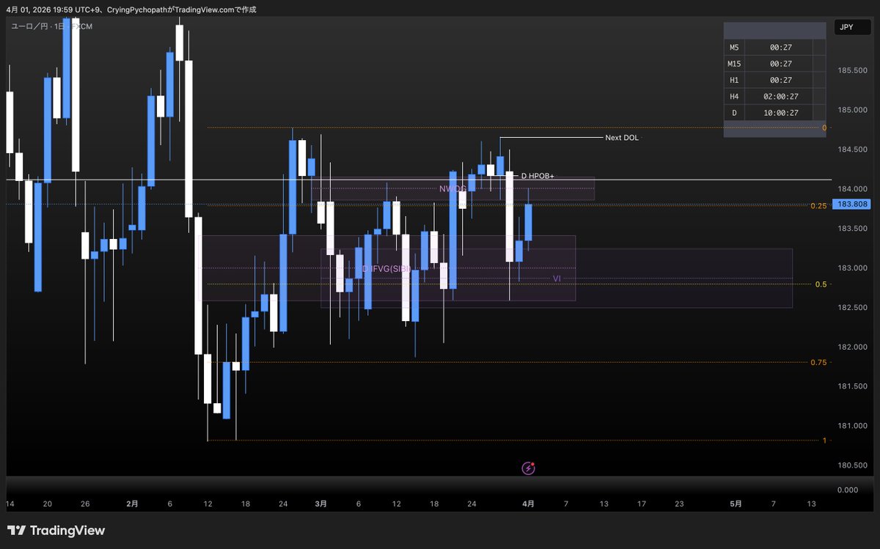
Task: Click the 181.500 price axis label
Action: pos(854,386)
